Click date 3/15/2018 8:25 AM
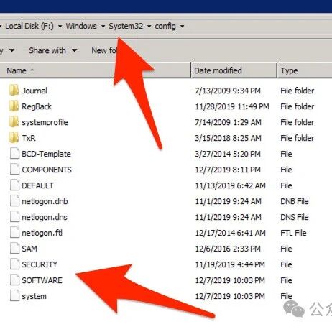The height and width of the screenshot is (332, 332). click(x=228, y=138)
